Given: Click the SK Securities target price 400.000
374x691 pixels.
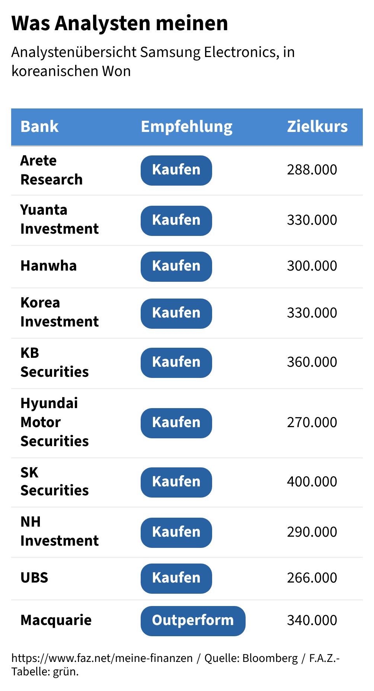Looking at the screenshot, I should tap(312, 482).
